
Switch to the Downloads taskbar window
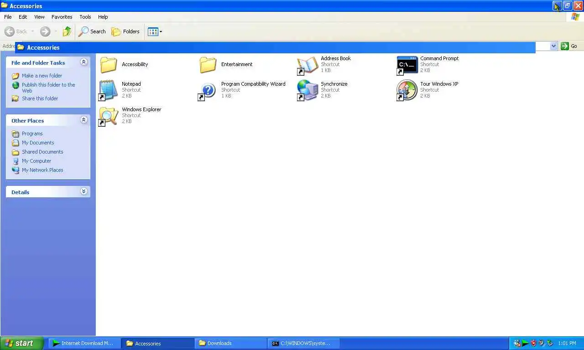coord(230,343)
